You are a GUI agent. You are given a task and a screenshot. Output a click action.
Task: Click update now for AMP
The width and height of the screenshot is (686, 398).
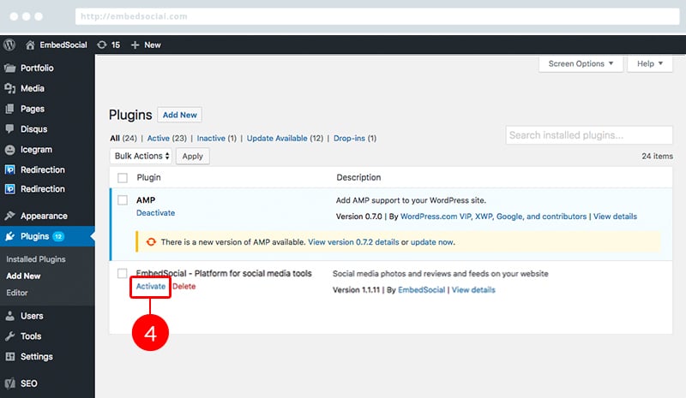pyautogui.click(x=432, y=242)
